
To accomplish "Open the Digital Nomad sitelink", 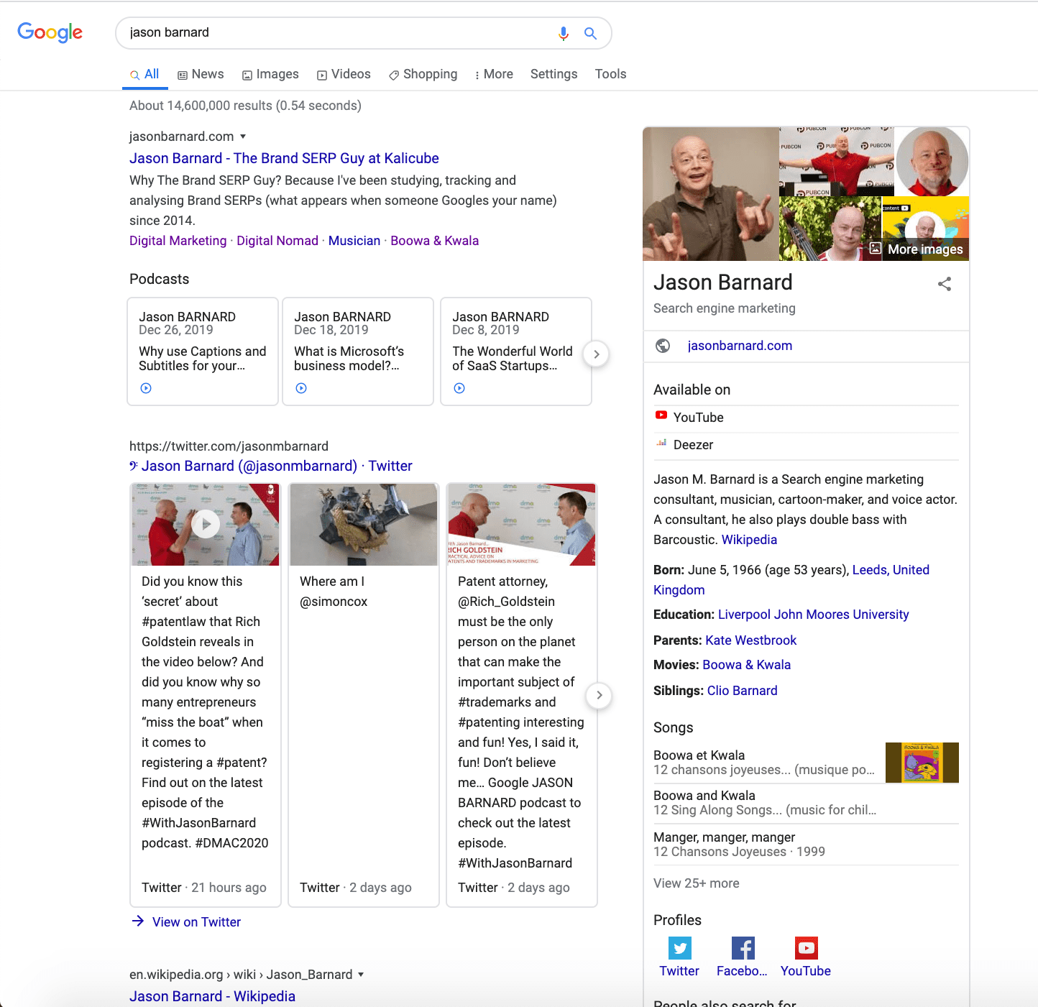I will click(x=277, y=241).
